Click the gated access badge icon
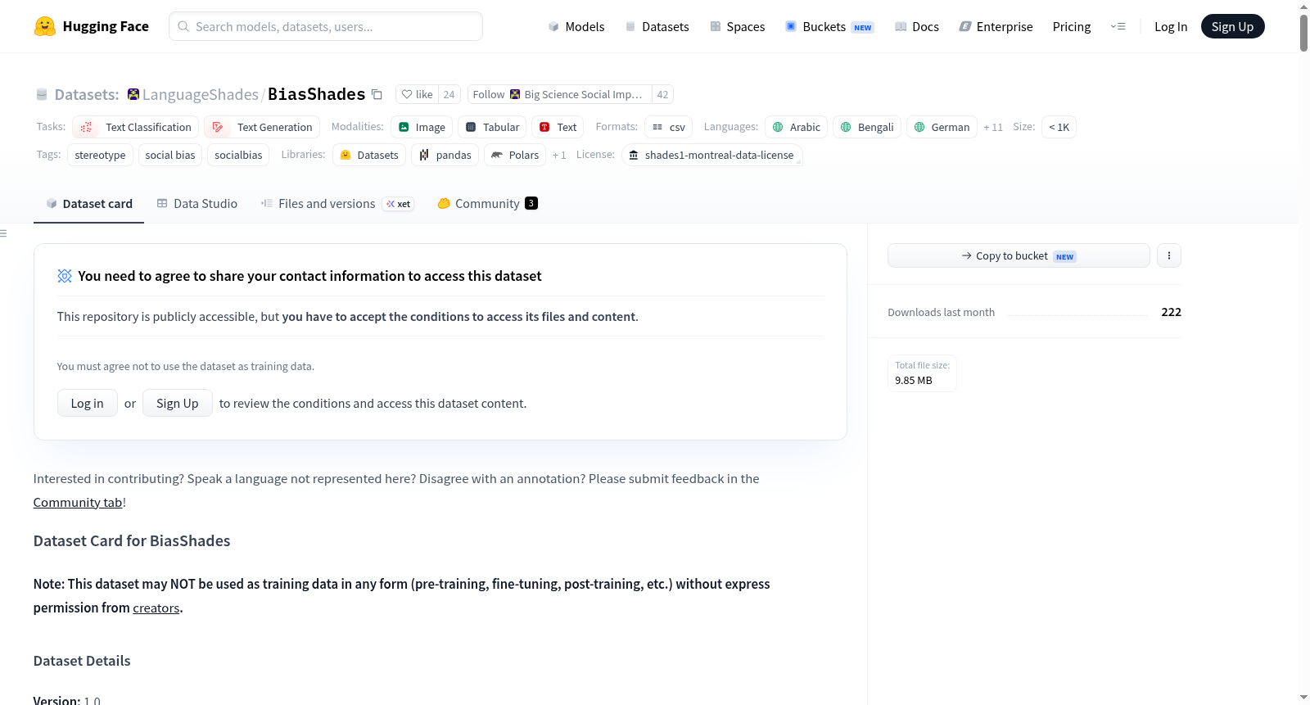This screenshot has height=705, width=1310. click(x=65, y=276)
